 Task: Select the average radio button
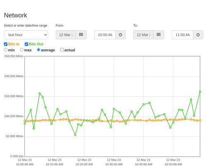(39, 50)
